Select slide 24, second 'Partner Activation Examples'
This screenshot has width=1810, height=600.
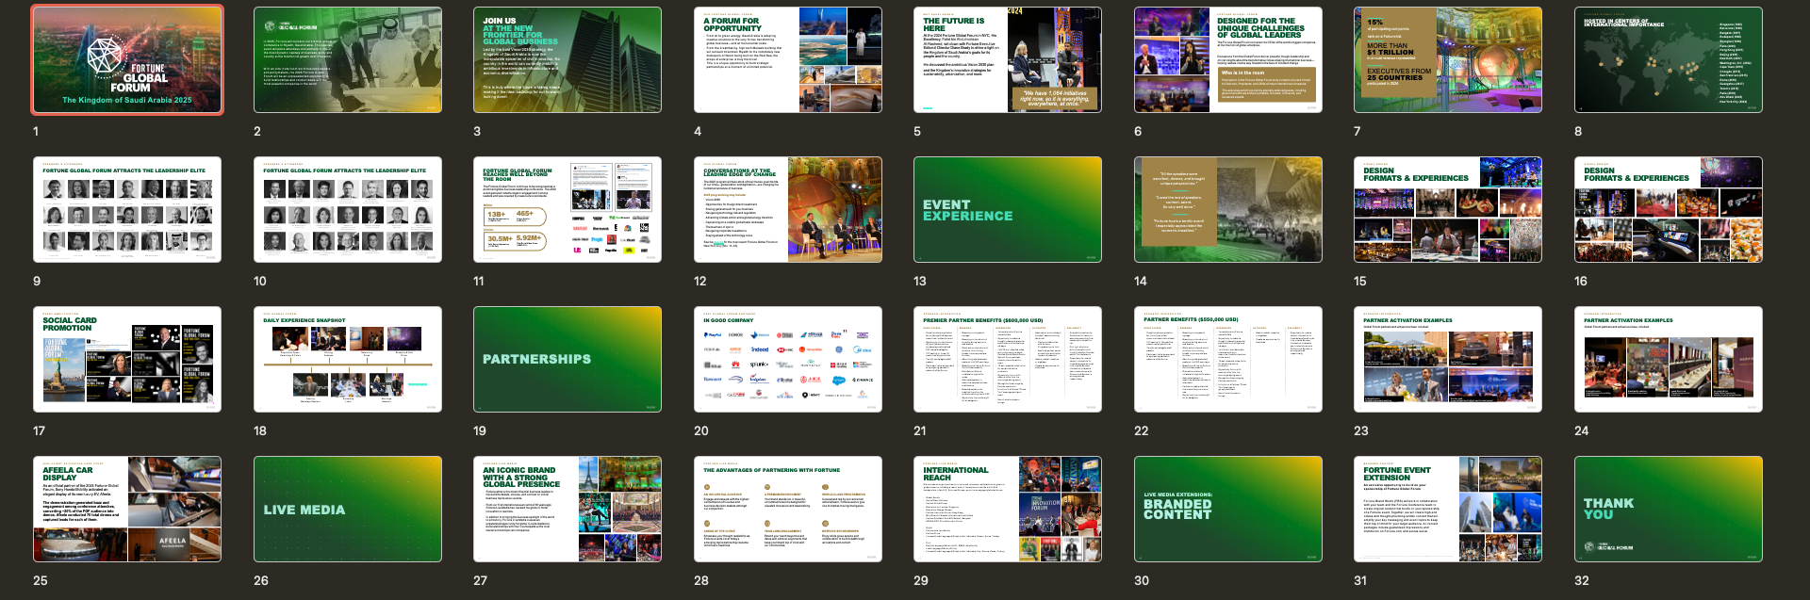point(1669,360)
